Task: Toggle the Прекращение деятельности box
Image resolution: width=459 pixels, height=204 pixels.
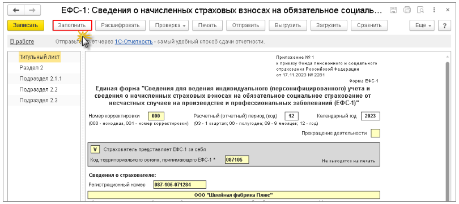Action: click(375, 133)
